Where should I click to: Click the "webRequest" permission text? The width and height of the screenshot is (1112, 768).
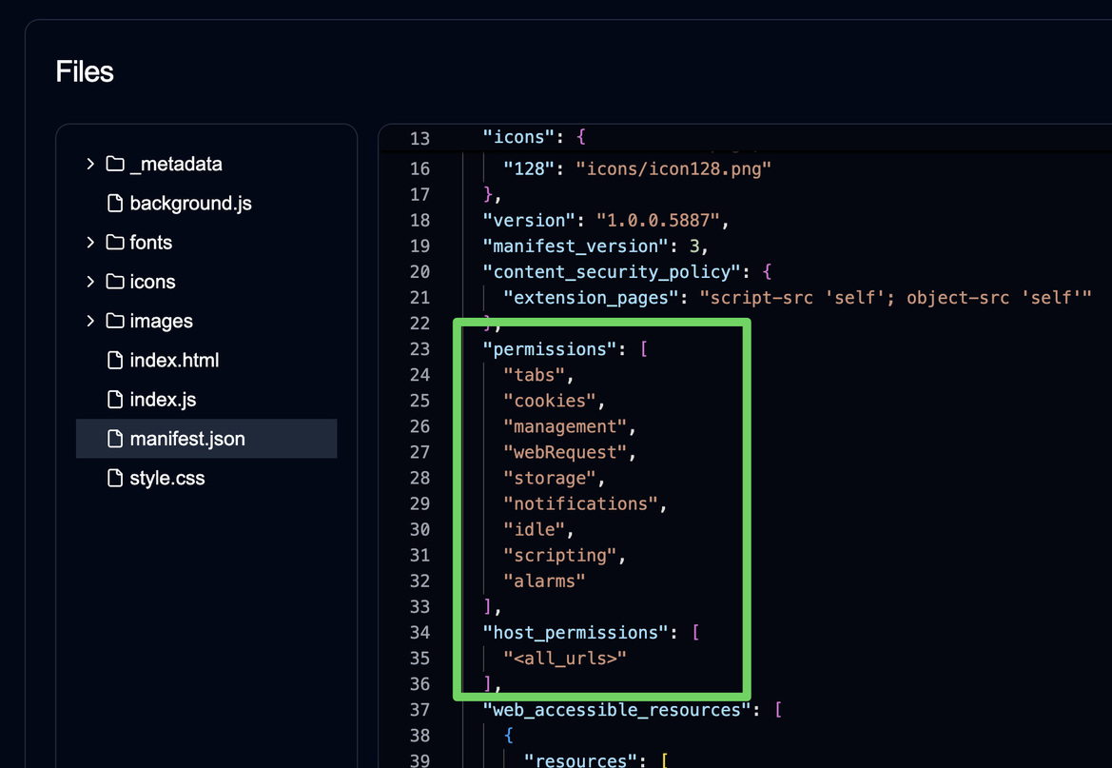coord(565,452)
